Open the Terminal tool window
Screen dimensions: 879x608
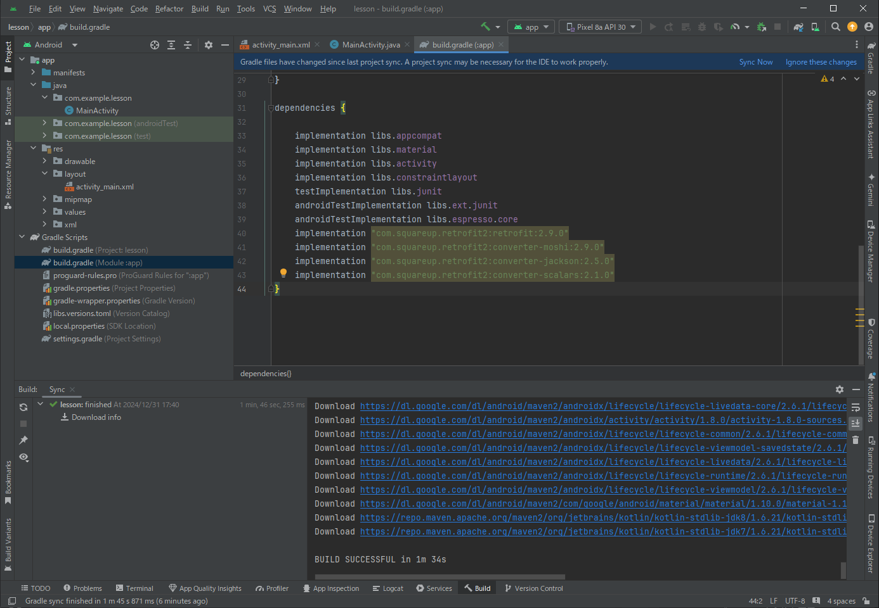click(134, 588)
